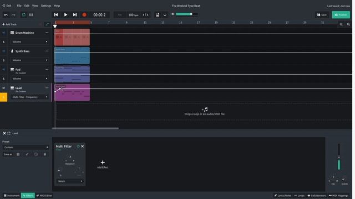
Task: Open Drum Machine track options menu
Action: (47, 33)
